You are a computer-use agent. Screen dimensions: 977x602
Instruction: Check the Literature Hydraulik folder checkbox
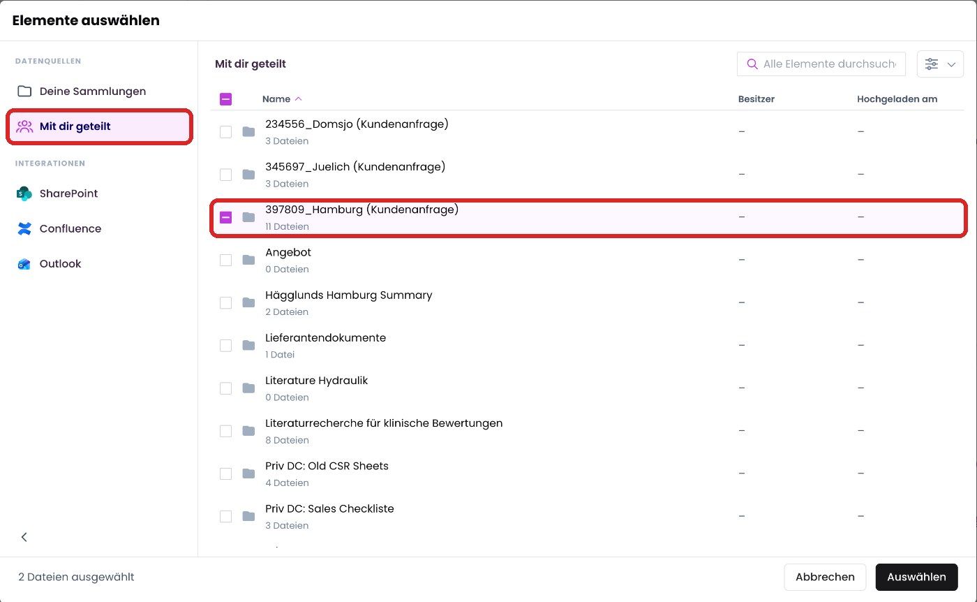225,388
